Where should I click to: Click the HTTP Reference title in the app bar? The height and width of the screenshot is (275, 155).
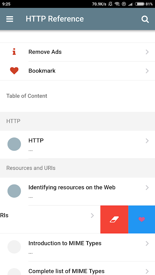coord(55,19)
